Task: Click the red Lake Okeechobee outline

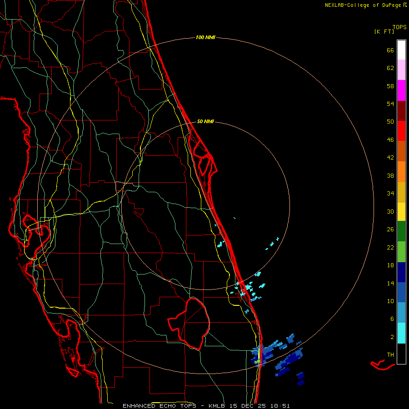Action: [189, 323]
